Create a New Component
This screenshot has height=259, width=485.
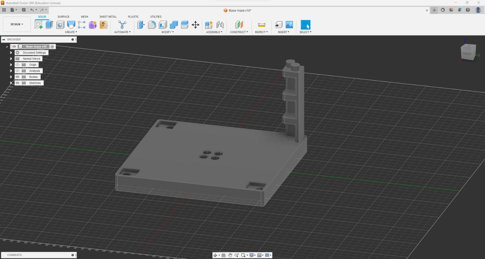(x=209, y=25)
